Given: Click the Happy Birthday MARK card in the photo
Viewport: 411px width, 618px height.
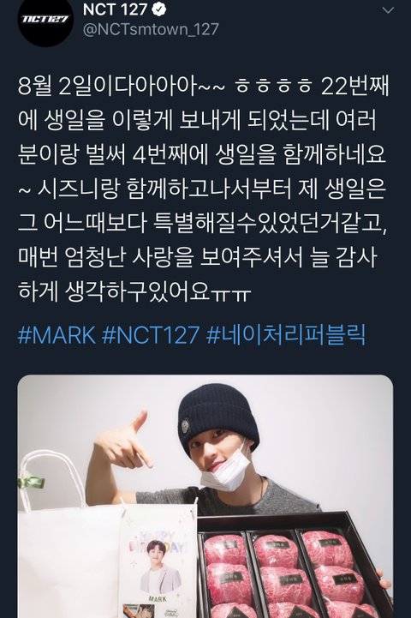Looking at the screenshot, I should (x=158, y=562).
